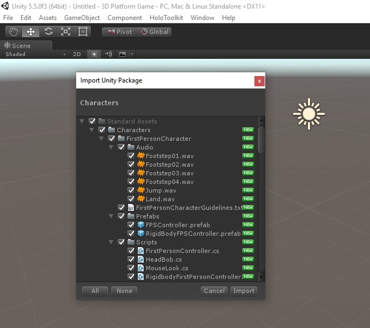The height and width of the screenshot is (328, 370).
Task: Click the Prefabs folder icon
Action: [131, 216]
